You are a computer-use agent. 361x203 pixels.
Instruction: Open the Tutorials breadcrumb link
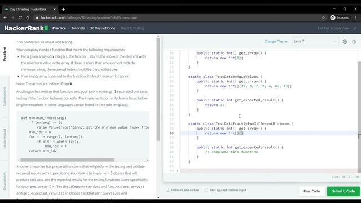(x=78, y=28)
